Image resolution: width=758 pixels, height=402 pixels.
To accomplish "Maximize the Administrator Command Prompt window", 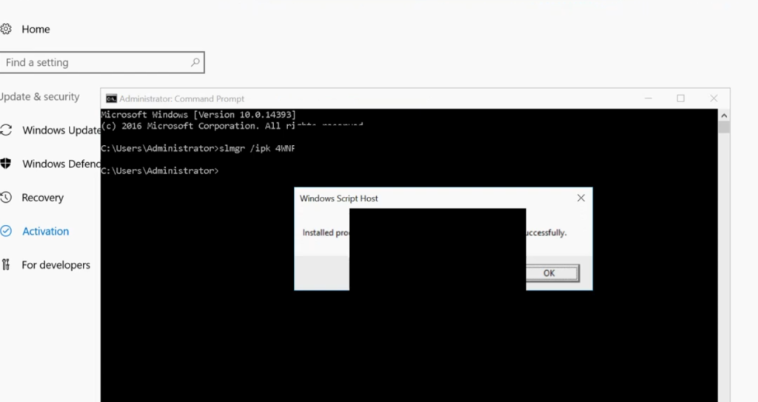I will click(x=680, y=98).
